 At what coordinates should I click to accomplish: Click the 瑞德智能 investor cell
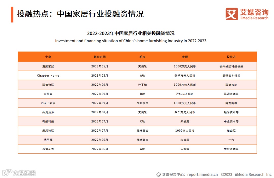(231, 85)
